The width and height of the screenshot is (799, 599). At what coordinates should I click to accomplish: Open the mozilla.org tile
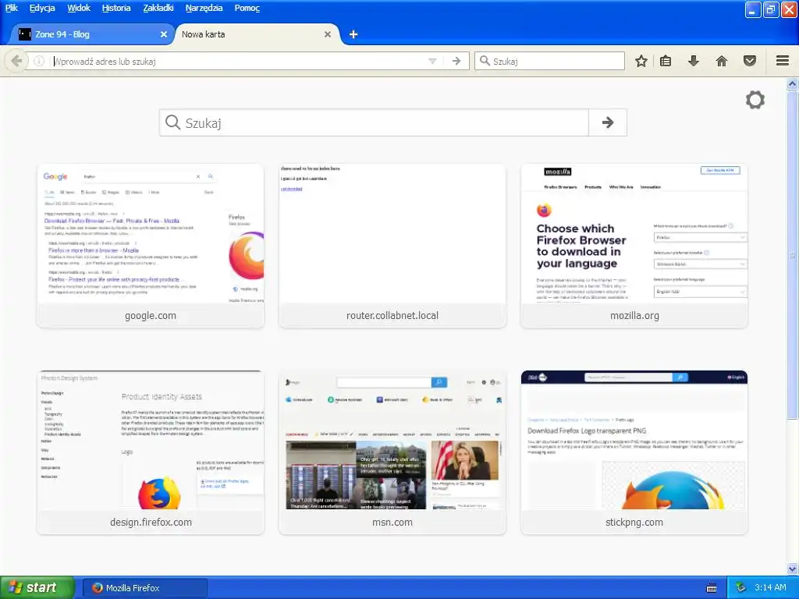click(x=634, y=246)
